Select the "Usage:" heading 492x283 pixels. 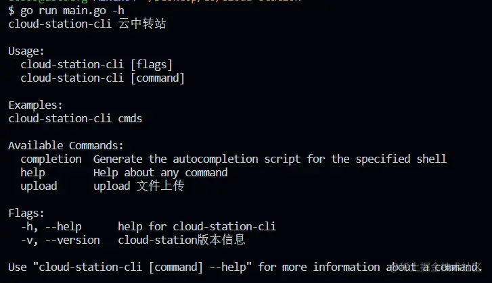click(x=26, y=51)
